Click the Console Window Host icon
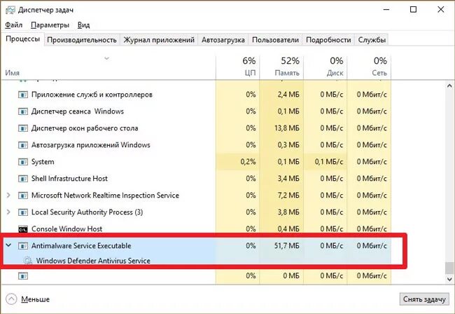The width and height of the screenshot is (455, 314). point(23,229)
